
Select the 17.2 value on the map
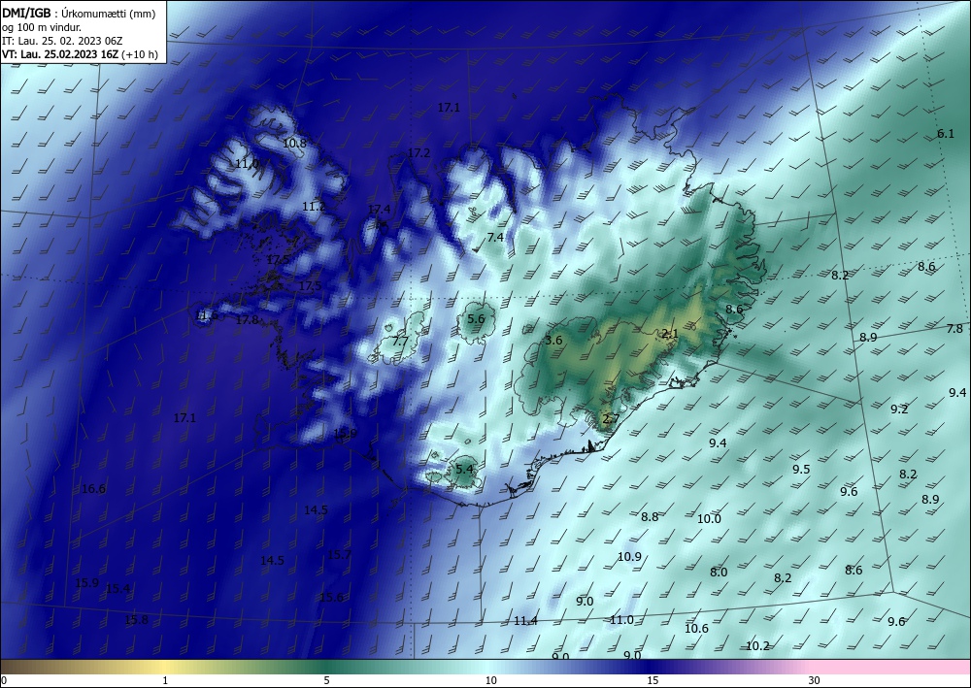tap(419, 152)
